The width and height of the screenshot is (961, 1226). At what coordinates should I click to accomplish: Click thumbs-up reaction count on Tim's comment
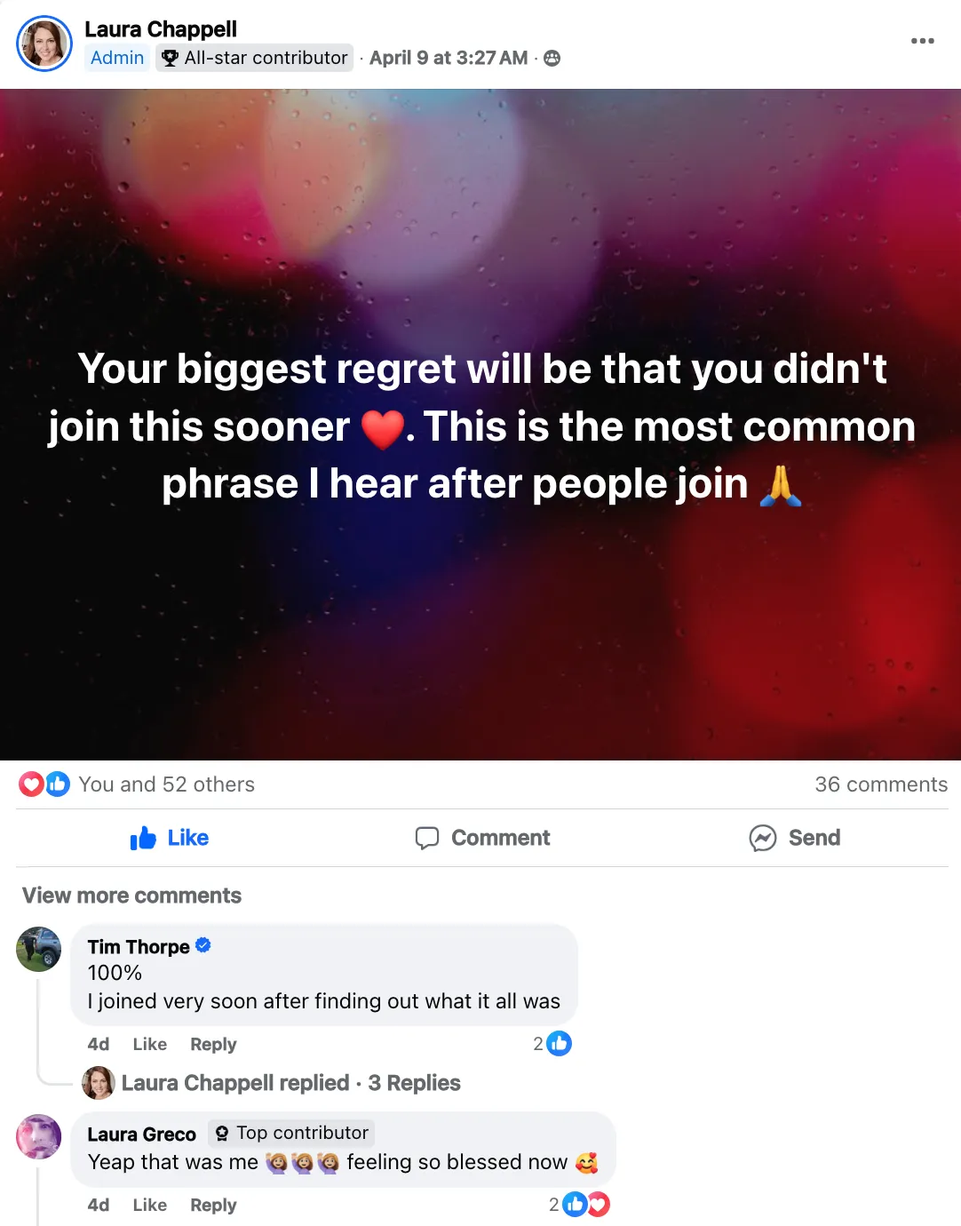point(552,1043)
